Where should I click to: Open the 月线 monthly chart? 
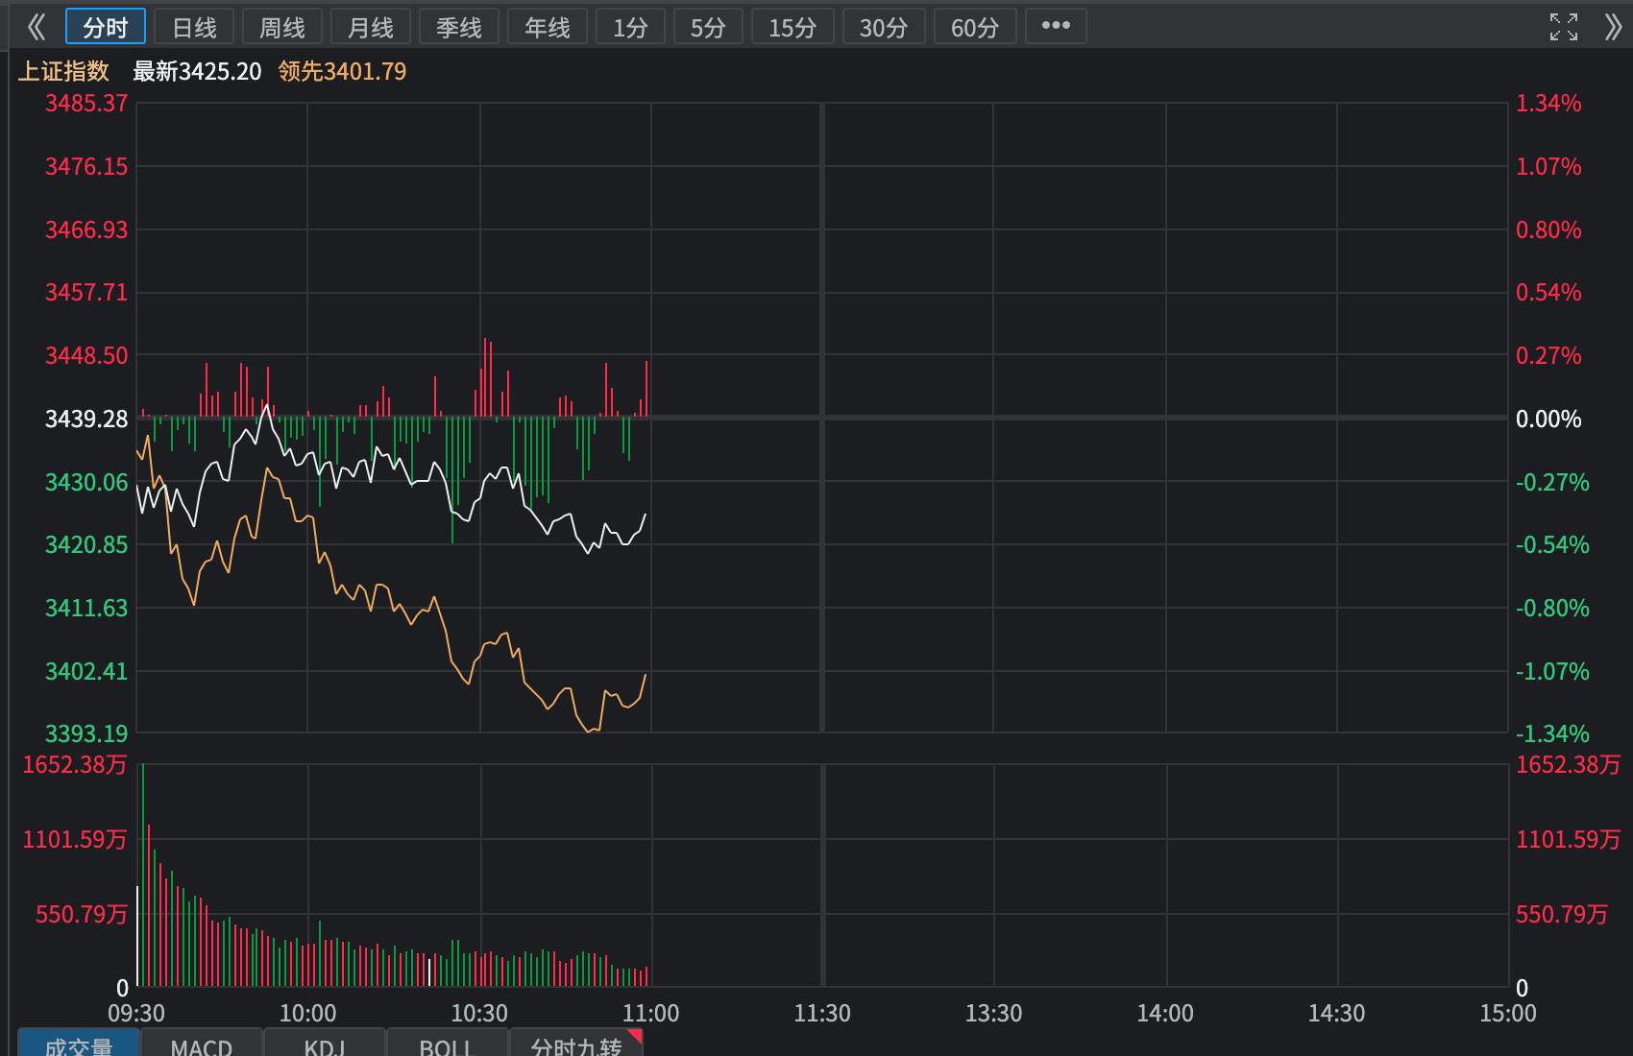point(371,27)
